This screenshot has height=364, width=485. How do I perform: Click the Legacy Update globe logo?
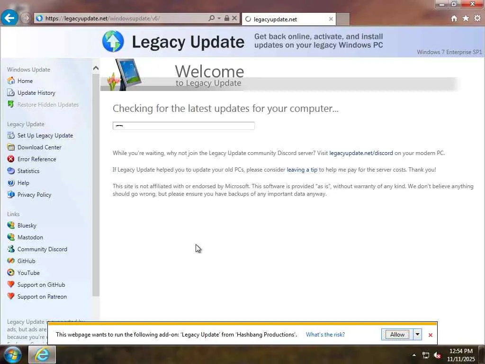pyautogui.click(x=113, y=41)
